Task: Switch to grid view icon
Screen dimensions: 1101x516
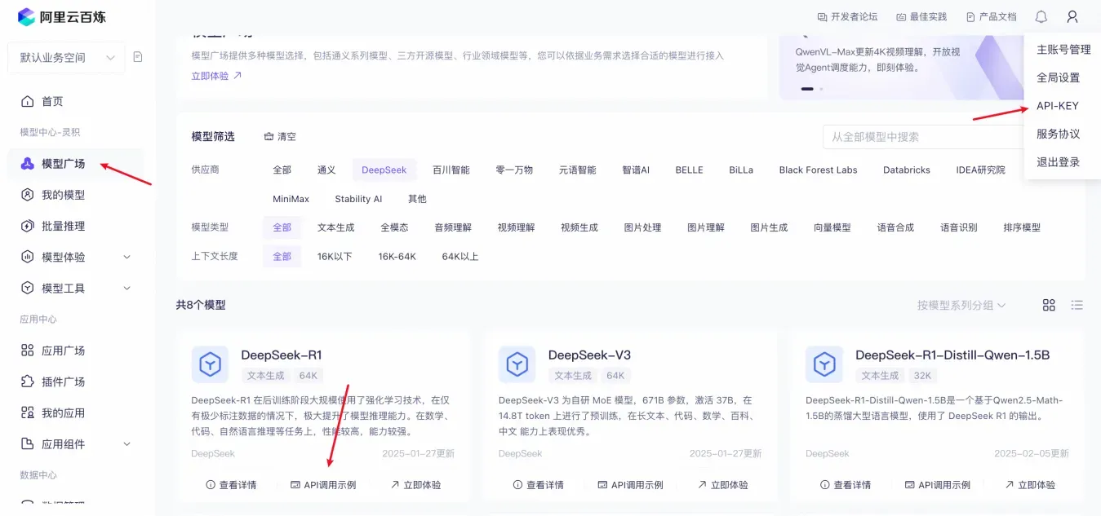Action: [x=1049, y=305]
